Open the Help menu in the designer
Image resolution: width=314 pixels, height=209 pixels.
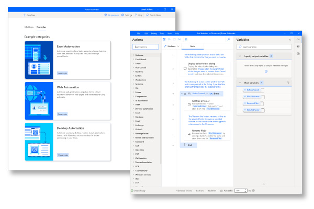pyautogui.click(x=177, y=33)
